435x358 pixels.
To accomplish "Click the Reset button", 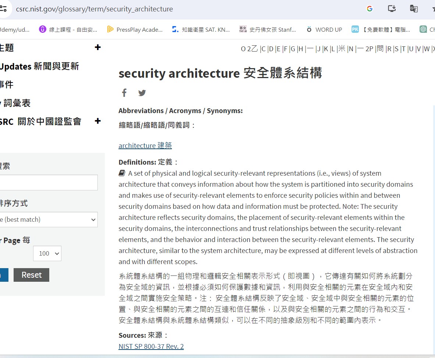I will 31,275.
